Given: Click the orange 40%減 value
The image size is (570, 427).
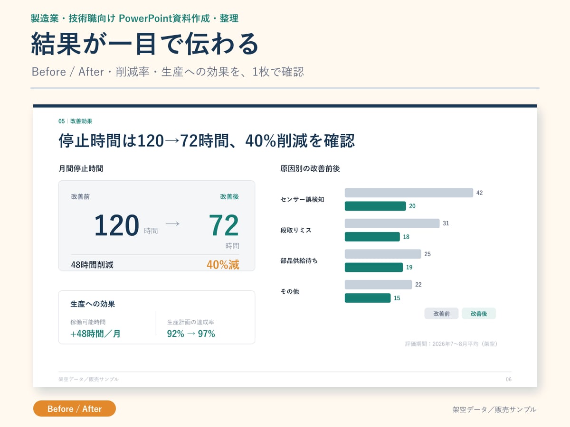Looking at the screenshot, I should point(223,265).
